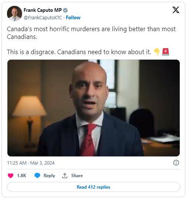
Task: Click the Share label
Action: click(77, 176)
